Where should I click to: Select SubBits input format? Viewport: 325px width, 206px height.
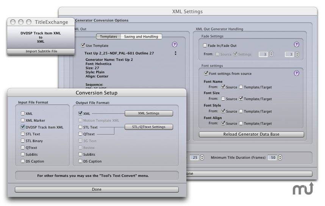pos(23,154)
